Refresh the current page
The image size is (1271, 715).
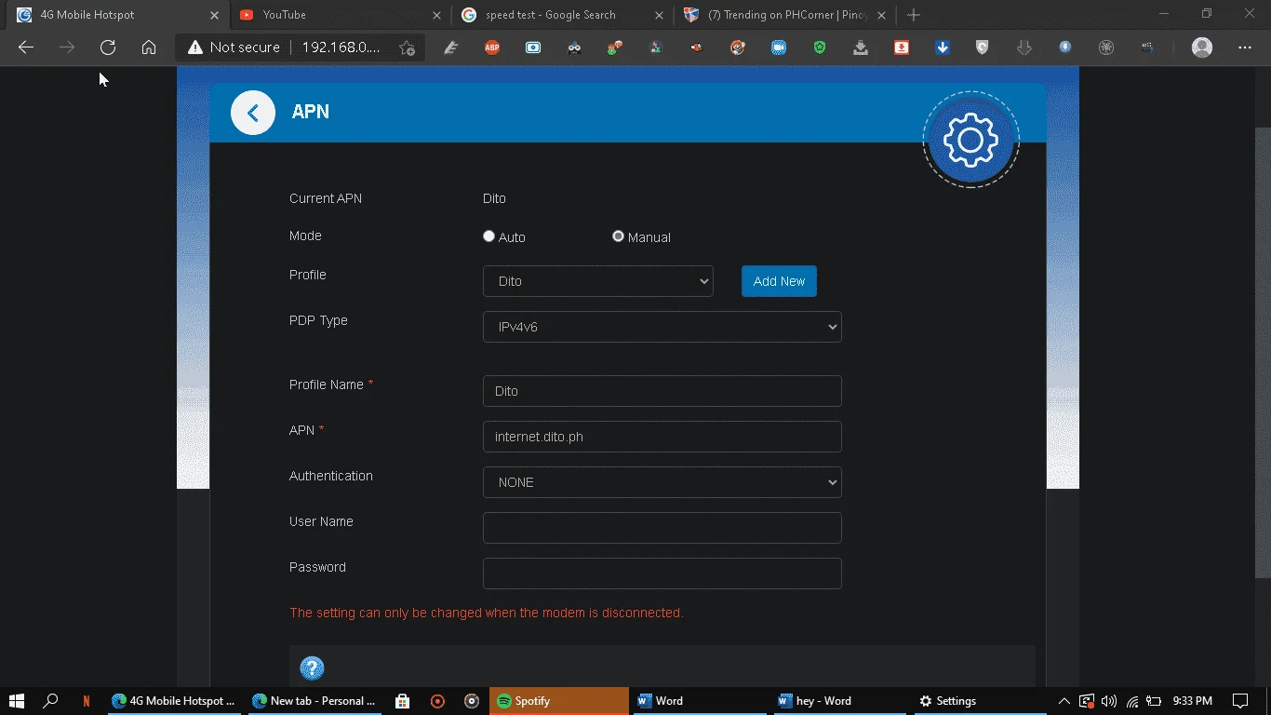[108, 47]
